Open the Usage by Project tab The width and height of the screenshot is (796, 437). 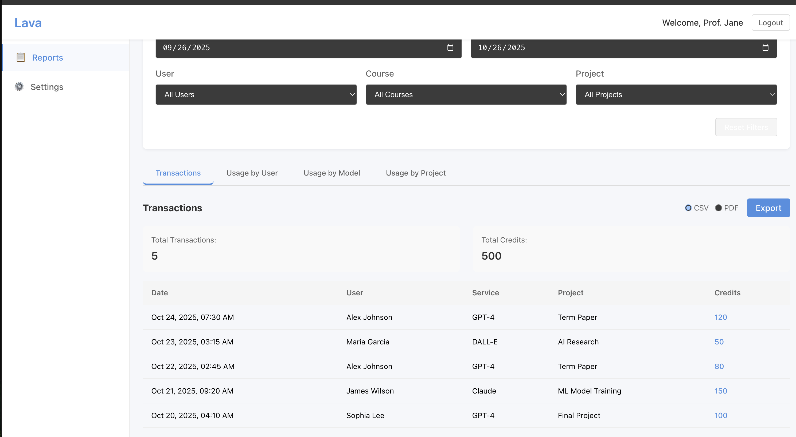click(x=415, y=173)
